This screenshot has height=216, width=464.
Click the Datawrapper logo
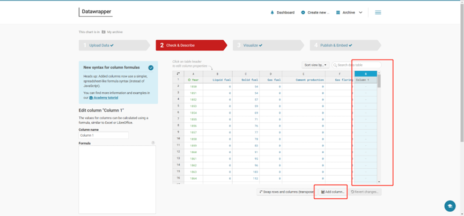(95, 12)
